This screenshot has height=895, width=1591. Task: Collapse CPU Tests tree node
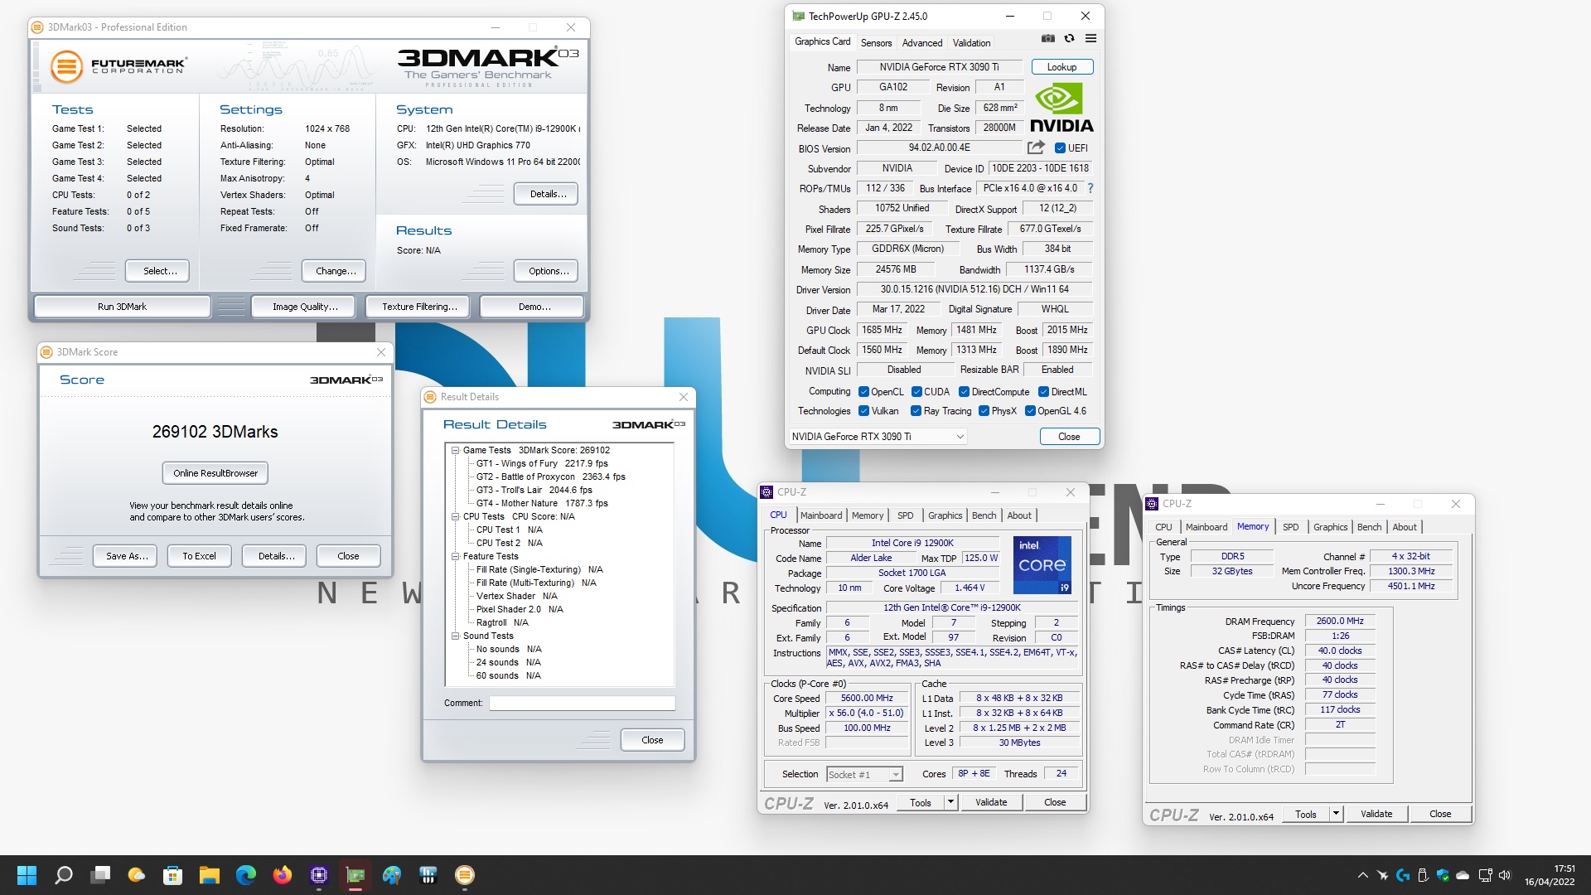click(x=455, y=517)
